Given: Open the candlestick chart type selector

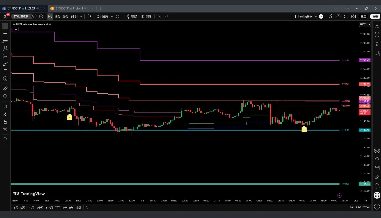Looking at the screenshot, I should 89,17.
